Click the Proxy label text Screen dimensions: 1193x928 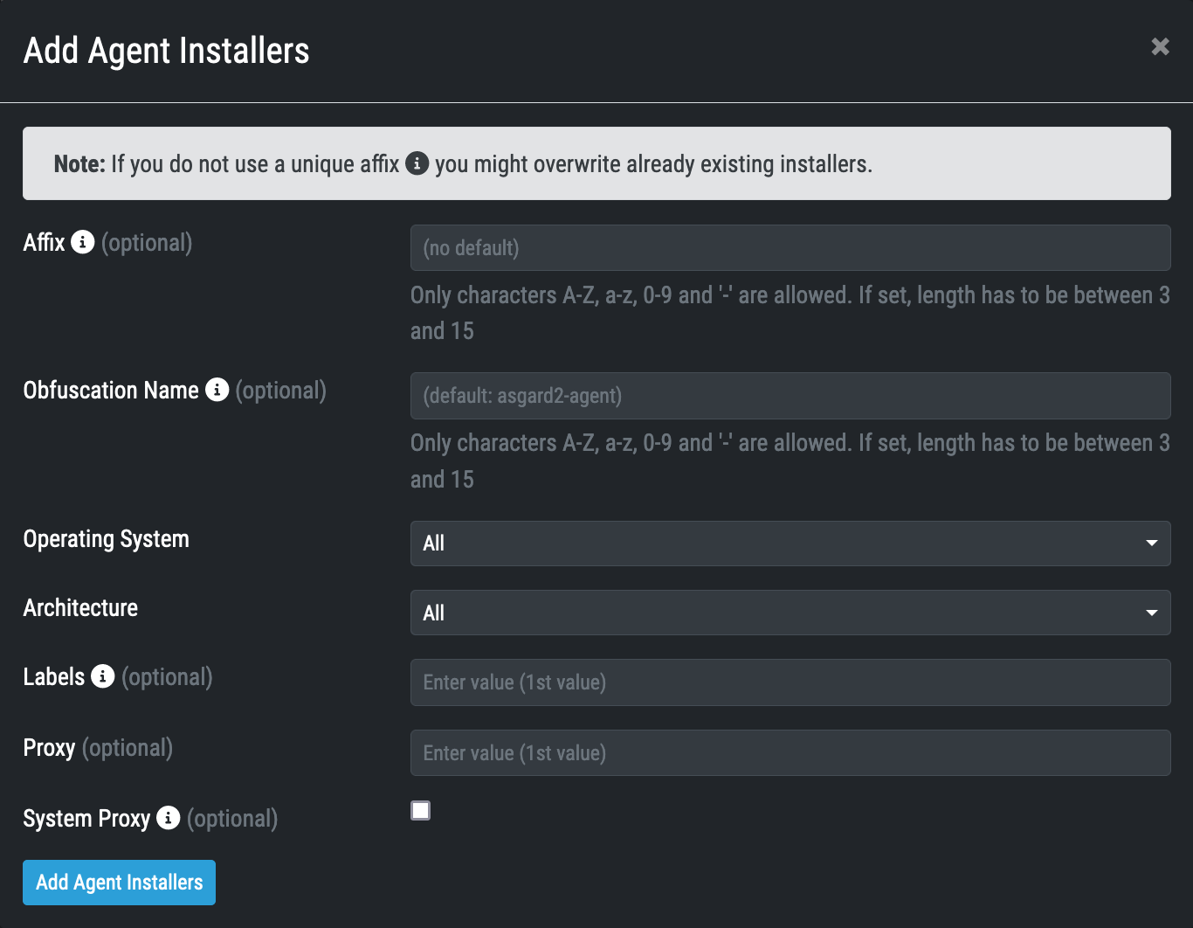coord(49,748)
